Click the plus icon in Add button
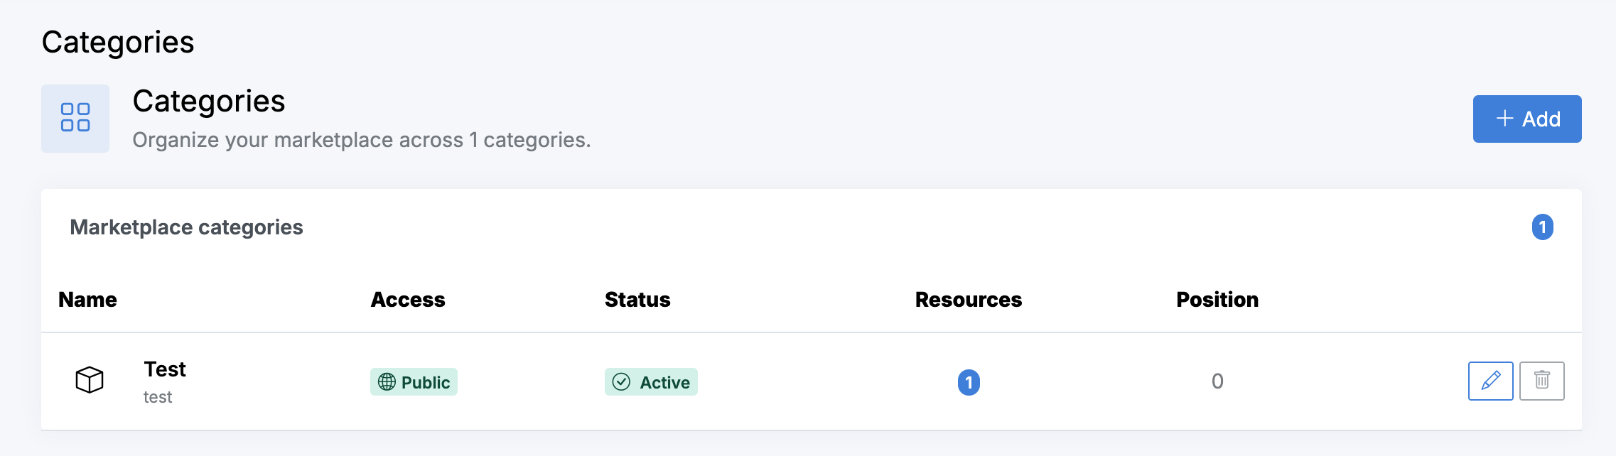This screenshot has height=456, width=1616. tap(1504, 119)
